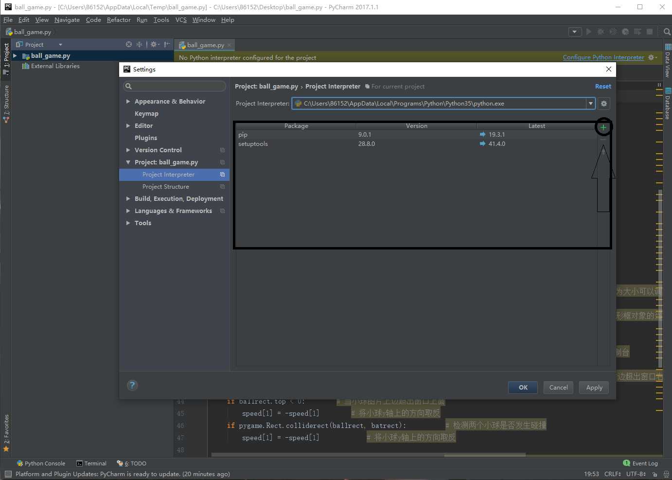Click the tool window toggle square in status bar
Viewport: 672px width, 480px height.
pyautogui.click(x=8, y=474)
